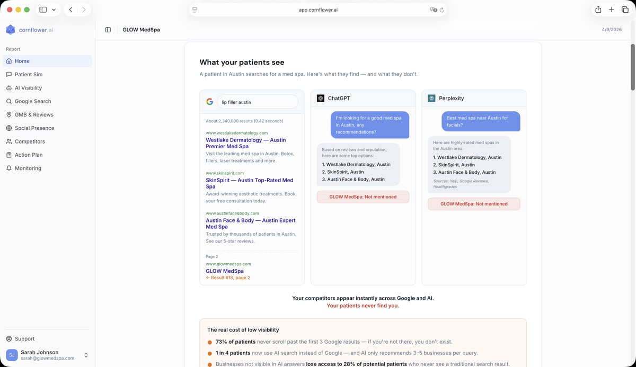Open Safari tab group dropdown arrow
The height and width of the screenshot is (367, 636).
tap(54, 10)
